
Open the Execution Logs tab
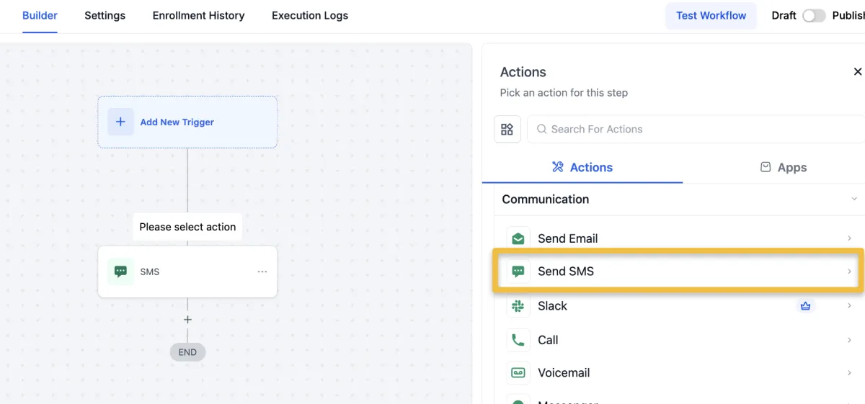[310, 16]
